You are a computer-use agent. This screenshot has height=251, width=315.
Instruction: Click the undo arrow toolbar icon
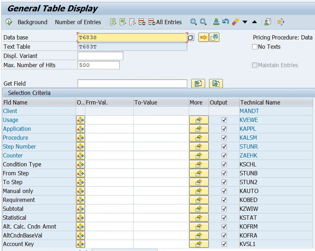click(226, 21)
